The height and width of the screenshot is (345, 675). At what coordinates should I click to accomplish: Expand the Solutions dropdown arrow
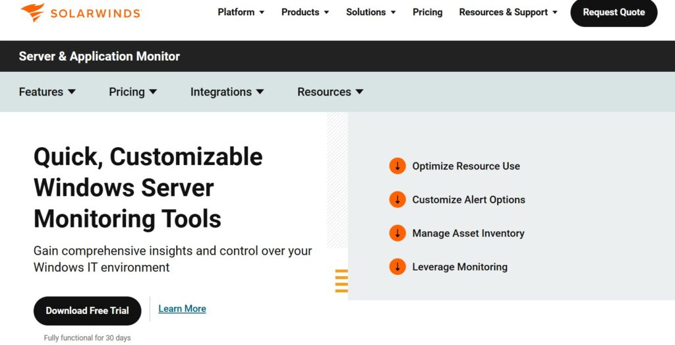tap(393, 13)
